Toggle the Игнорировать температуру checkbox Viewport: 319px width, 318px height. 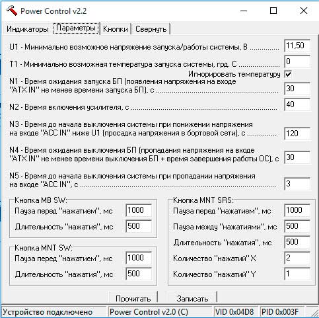pyautogui.click(x=288, y=74)
